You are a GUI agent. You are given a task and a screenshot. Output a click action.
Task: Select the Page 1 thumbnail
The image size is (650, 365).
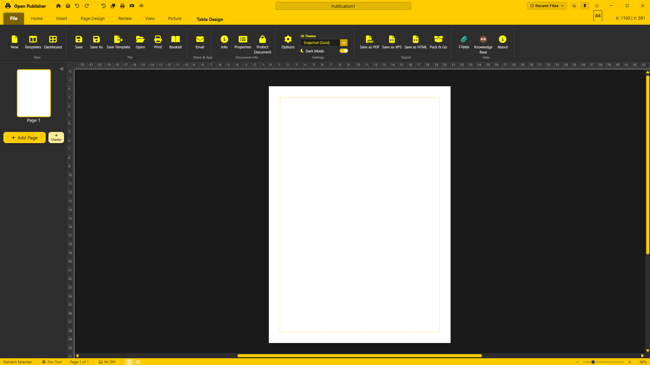pos(34,93)
